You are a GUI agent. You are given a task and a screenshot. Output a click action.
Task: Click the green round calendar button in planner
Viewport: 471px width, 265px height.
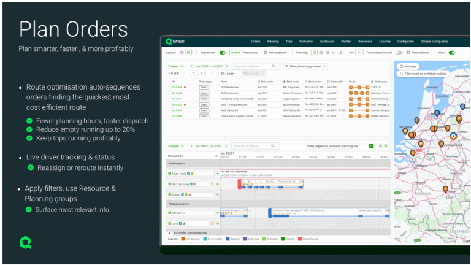point(371,146)
